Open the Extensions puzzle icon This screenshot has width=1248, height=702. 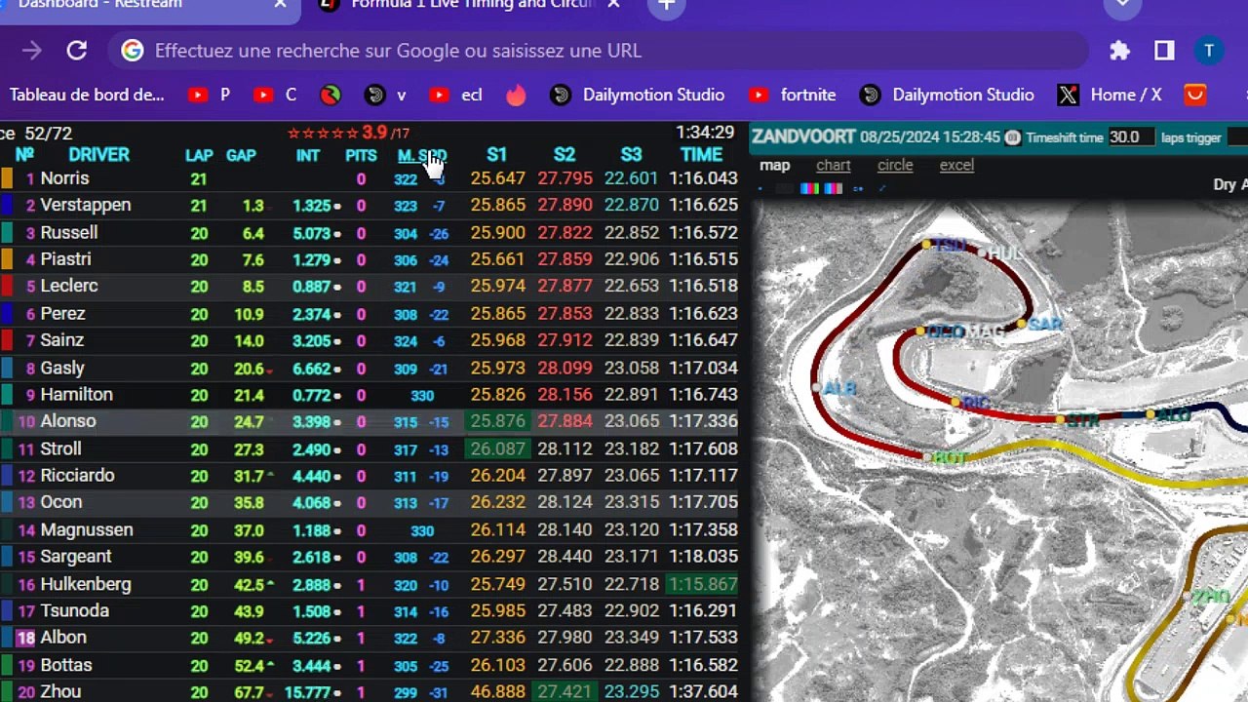tap(1119, 51)
